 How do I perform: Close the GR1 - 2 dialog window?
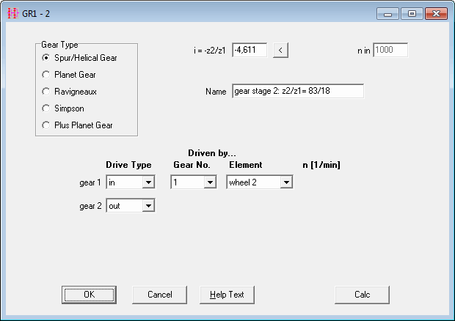[x=434, y=14]
